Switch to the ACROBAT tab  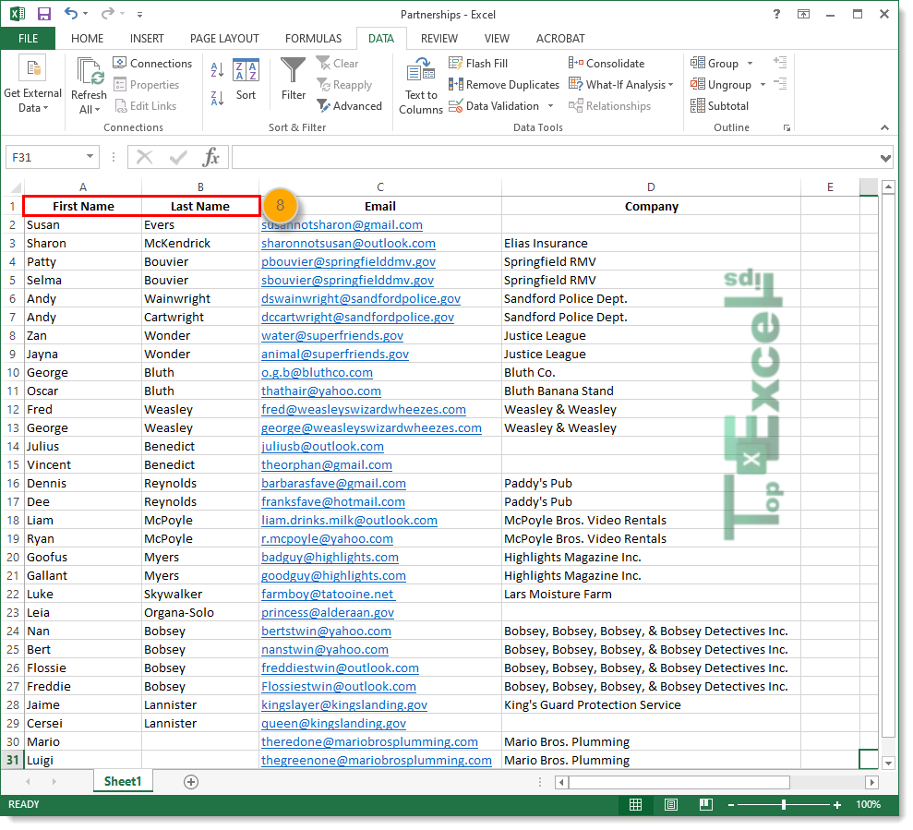coord(560,39)
